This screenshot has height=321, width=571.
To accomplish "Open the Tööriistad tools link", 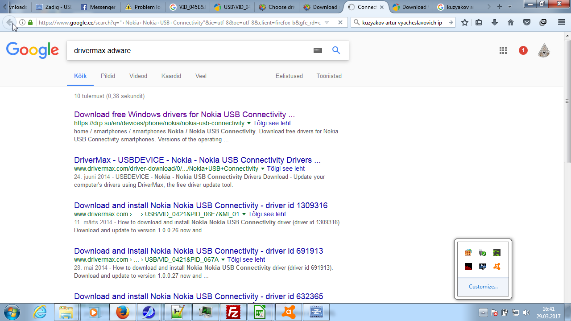I will pyautogui.click(x=329, y=76).
